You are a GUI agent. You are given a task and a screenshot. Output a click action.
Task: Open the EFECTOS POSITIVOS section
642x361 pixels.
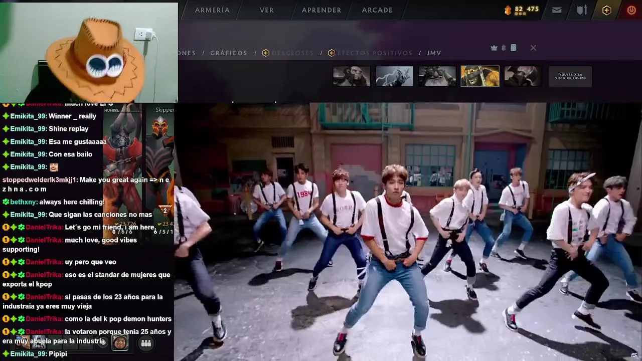(x=375, y=53)
